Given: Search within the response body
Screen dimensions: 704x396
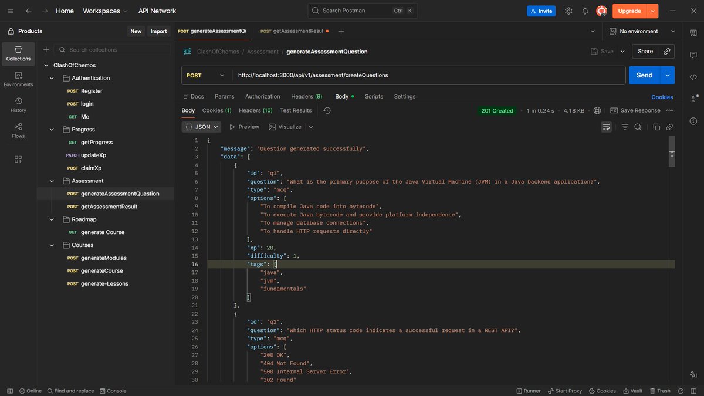Looking at the screenshot, I should 638,127.
